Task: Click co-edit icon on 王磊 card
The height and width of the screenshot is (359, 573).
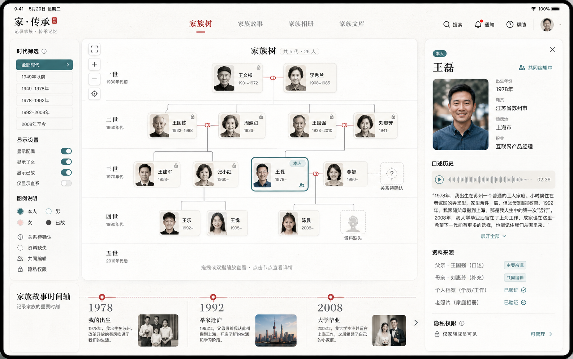Action: pos(302,185)
